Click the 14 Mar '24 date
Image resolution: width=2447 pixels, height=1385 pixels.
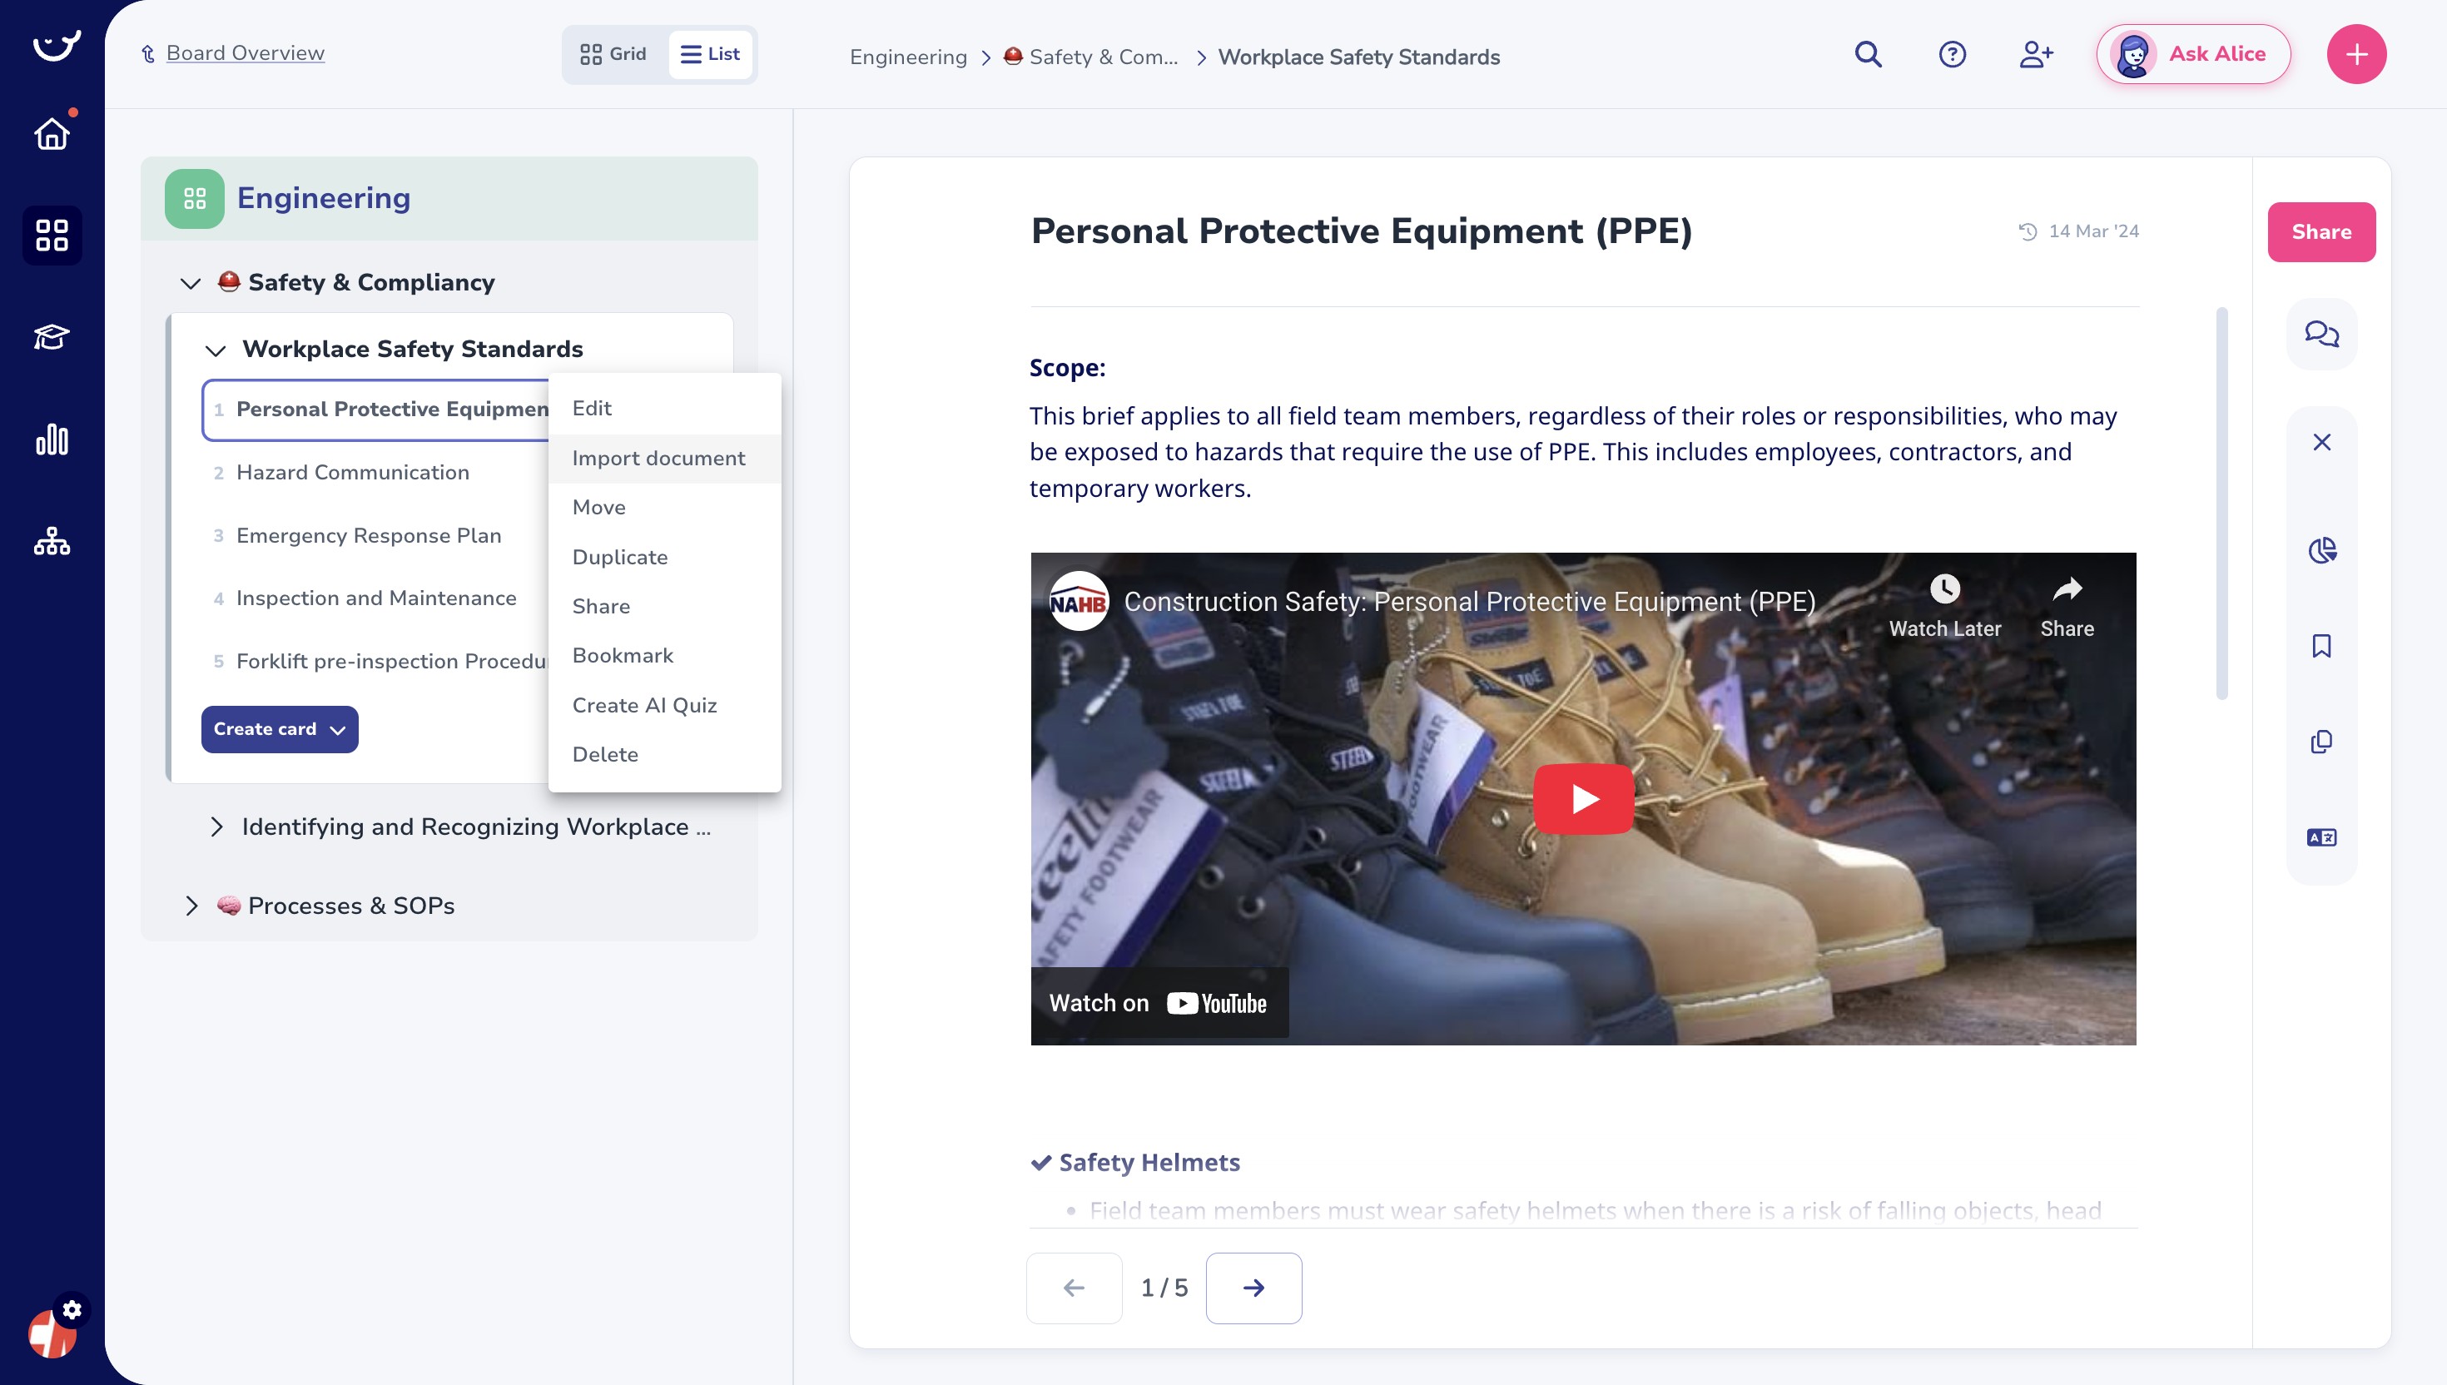click(x=2092, y=231)
